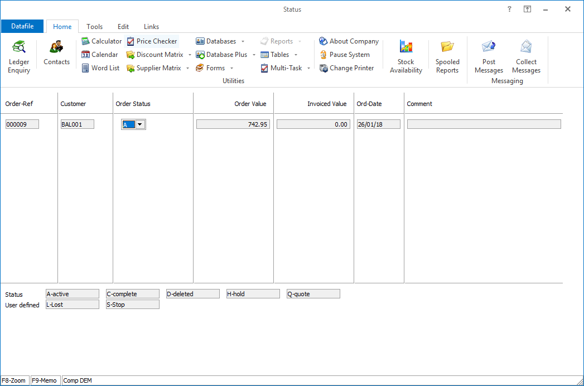The image size is (584, 386).
Task: Open the Supplier Matrix
Action: point(154,68)
